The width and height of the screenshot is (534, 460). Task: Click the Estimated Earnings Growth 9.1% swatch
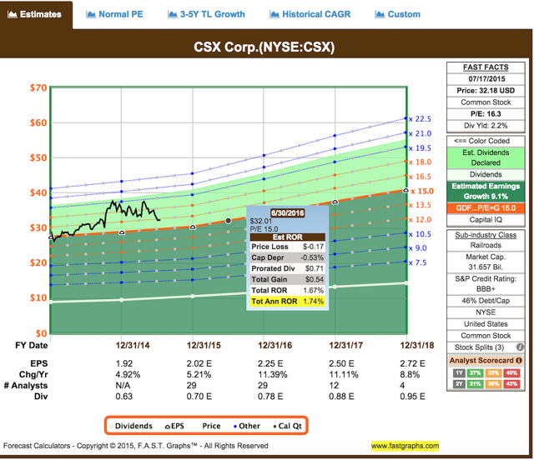486,191
